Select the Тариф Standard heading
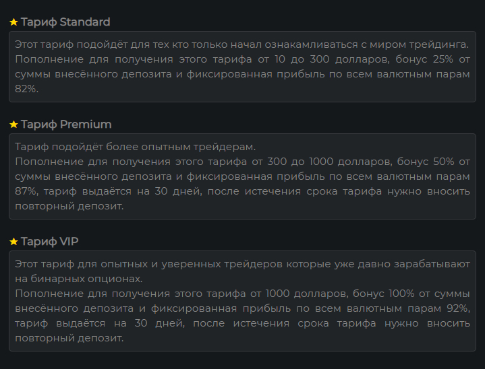Image resolution: width=485 pixels, height=369 pixels. (65, 22)
